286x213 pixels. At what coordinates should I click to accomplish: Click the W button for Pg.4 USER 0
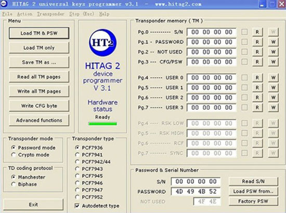273,78
